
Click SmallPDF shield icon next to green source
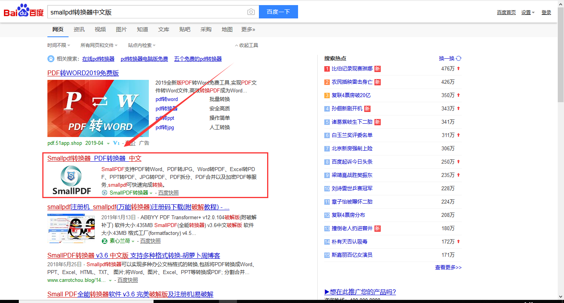105,193
